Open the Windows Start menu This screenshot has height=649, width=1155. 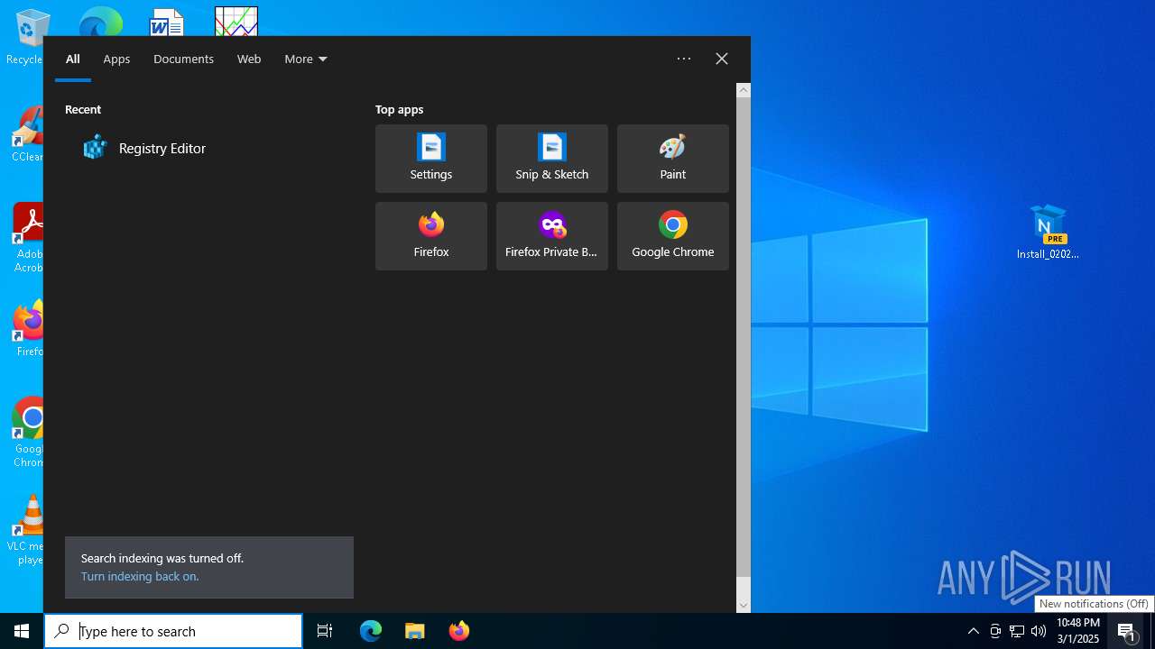(x=22, y=631)
